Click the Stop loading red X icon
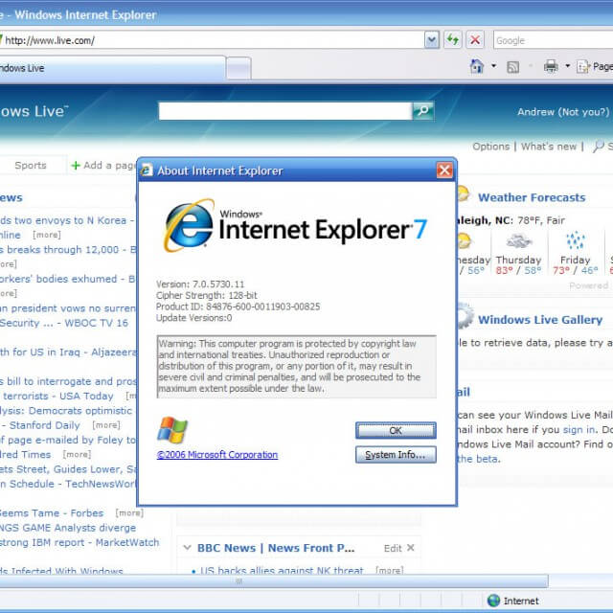Viewport: 613px width, 613px height. click(x=475, y=40)
